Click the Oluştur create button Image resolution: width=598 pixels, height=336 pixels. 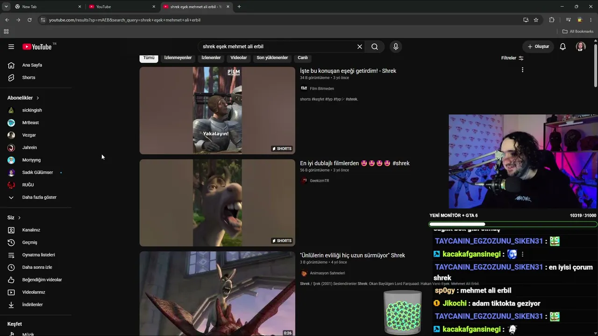(538, 47)
